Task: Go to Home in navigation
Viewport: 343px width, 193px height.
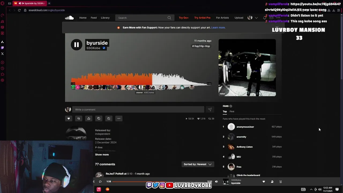Action: coord(83,18)
